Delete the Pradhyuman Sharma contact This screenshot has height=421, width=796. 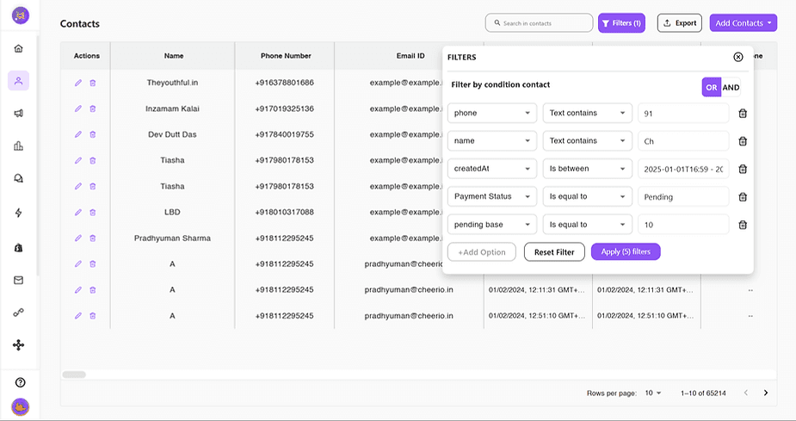(92, 238)
